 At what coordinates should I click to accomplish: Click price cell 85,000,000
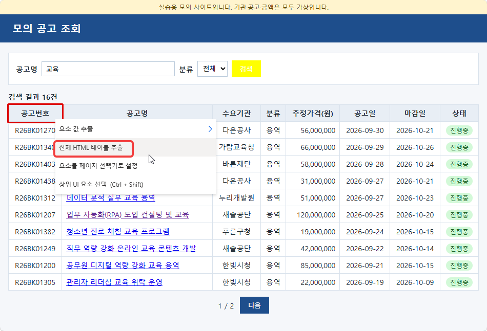[x=313, y=266]
